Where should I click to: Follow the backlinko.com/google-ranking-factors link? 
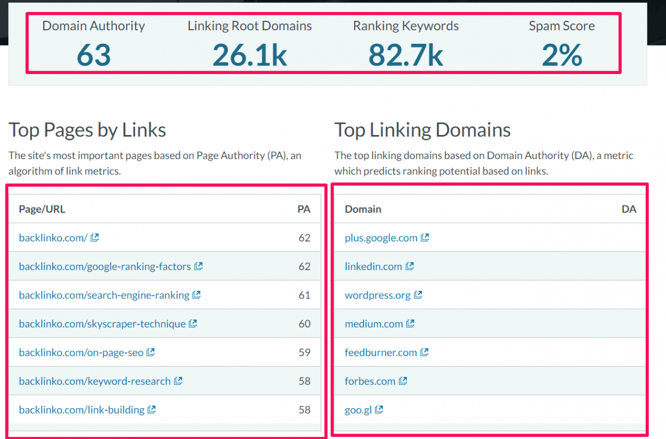(105, 267)
